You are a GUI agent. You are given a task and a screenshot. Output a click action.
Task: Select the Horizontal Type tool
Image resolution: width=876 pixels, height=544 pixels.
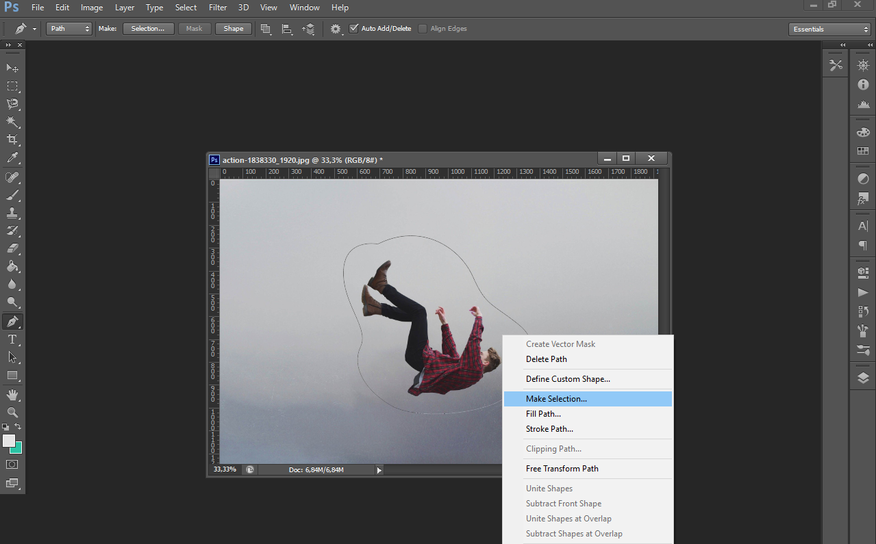click(12, 339)
